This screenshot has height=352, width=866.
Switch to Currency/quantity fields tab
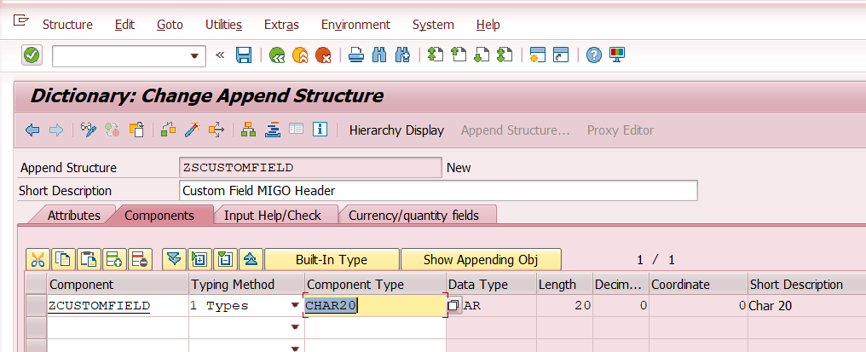[x=413, y=215]
